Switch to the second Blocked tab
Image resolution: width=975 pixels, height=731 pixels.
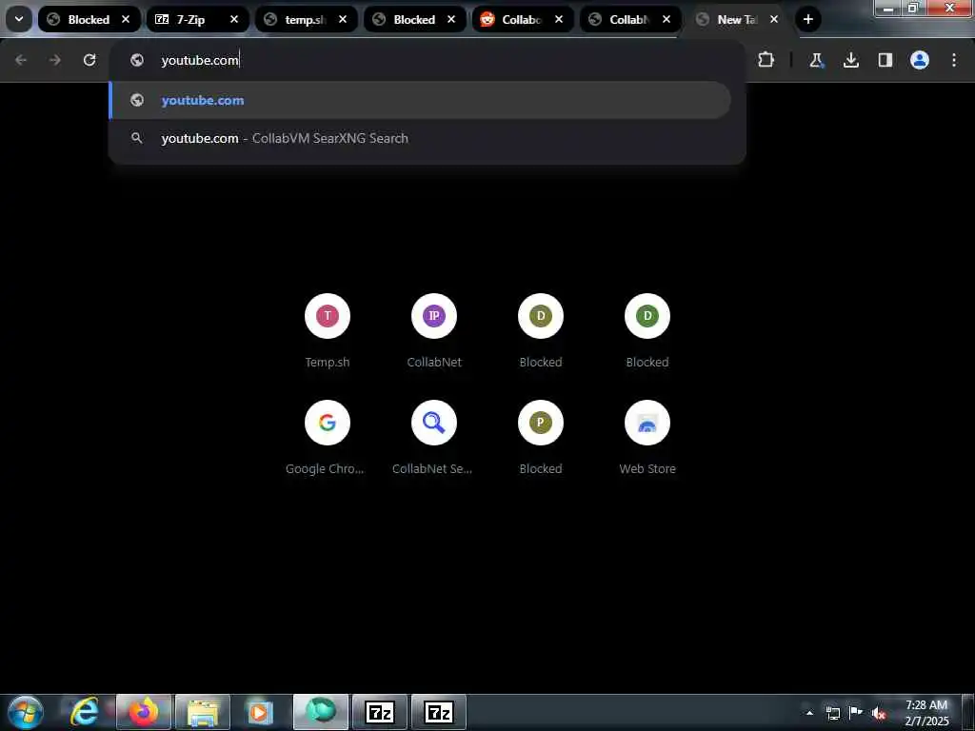coord(415,19)
